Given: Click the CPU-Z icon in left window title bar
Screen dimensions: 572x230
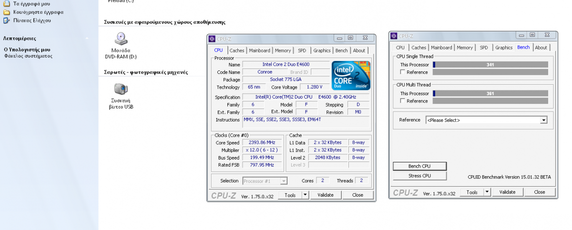Looking at the screenshot, I should tap(213, 39).
